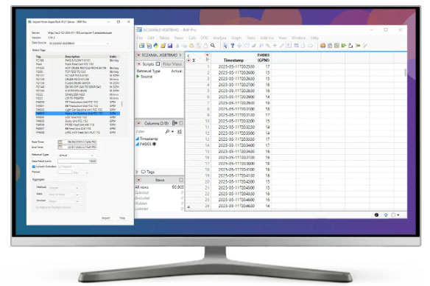Run the green Source script triangle
The image size is (430, 286).
(138, 77)
